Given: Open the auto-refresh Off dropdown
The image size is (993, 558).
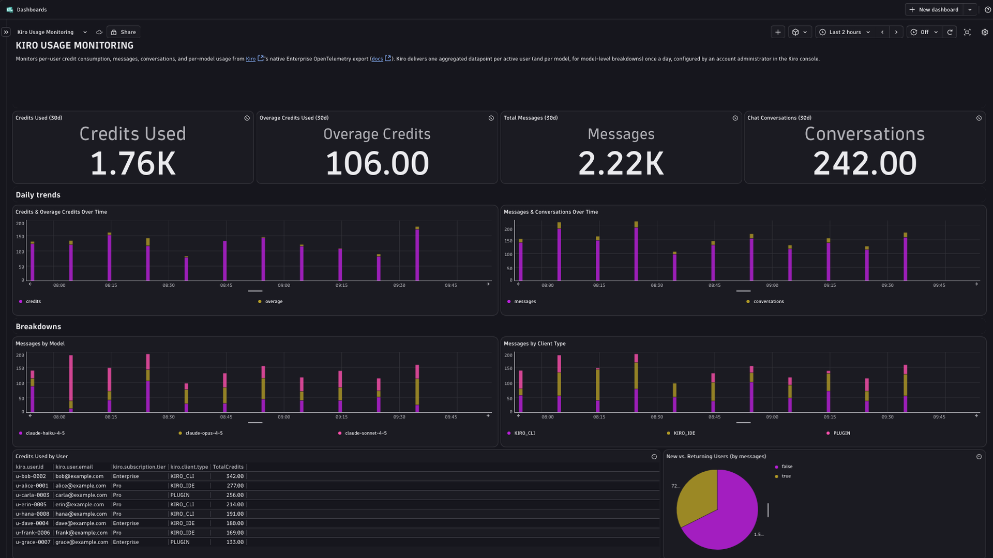Looking at the screenshot, I should tap(924, 32).
